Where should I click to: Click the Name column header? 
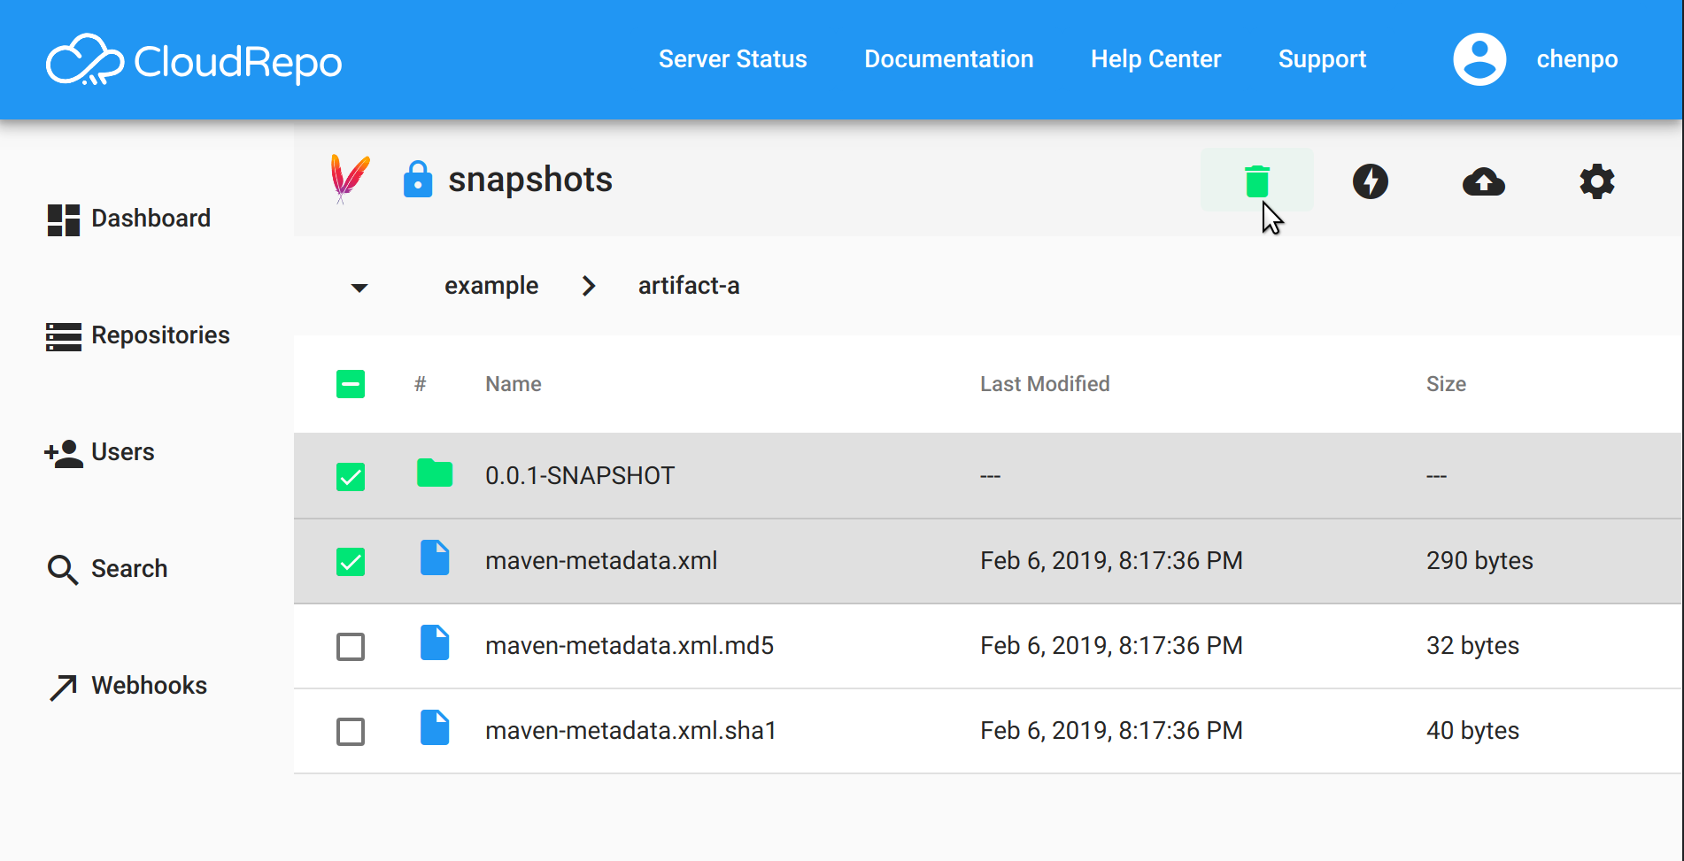tap(513, 384)
